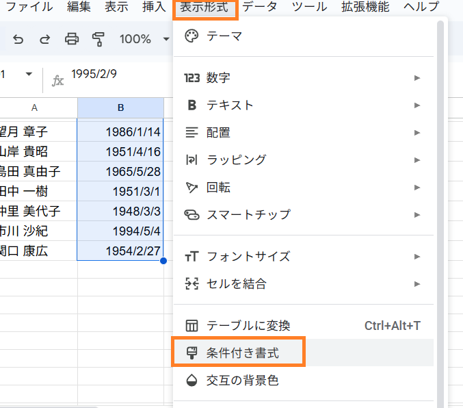
Task: Expand the 配置 alignment submenu
Action: pyautogui.click(x=219, y=133)
